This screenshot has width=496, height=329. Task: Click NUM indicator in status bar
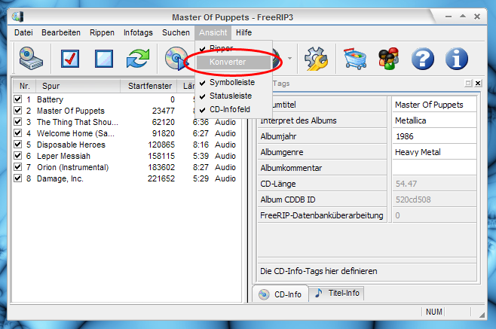[x=433, y=312]
